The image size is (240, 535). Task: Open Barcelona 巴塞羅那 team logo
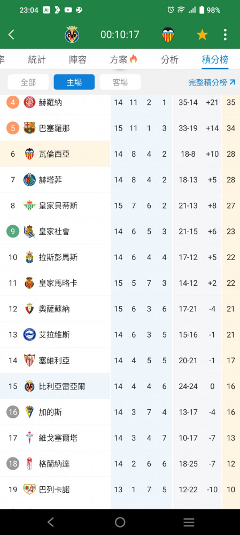(x=29, y=128)
